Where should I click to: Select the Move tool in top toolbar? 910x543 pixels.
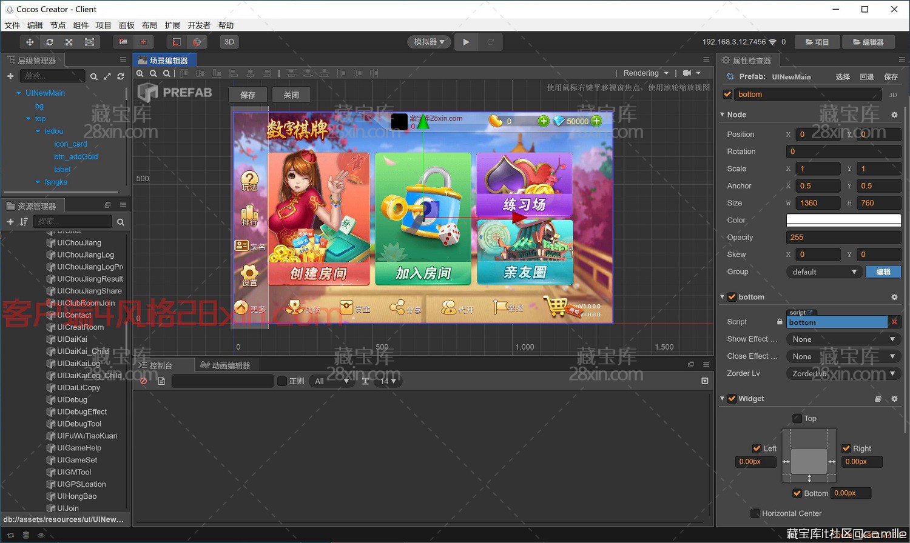point(29,42)
